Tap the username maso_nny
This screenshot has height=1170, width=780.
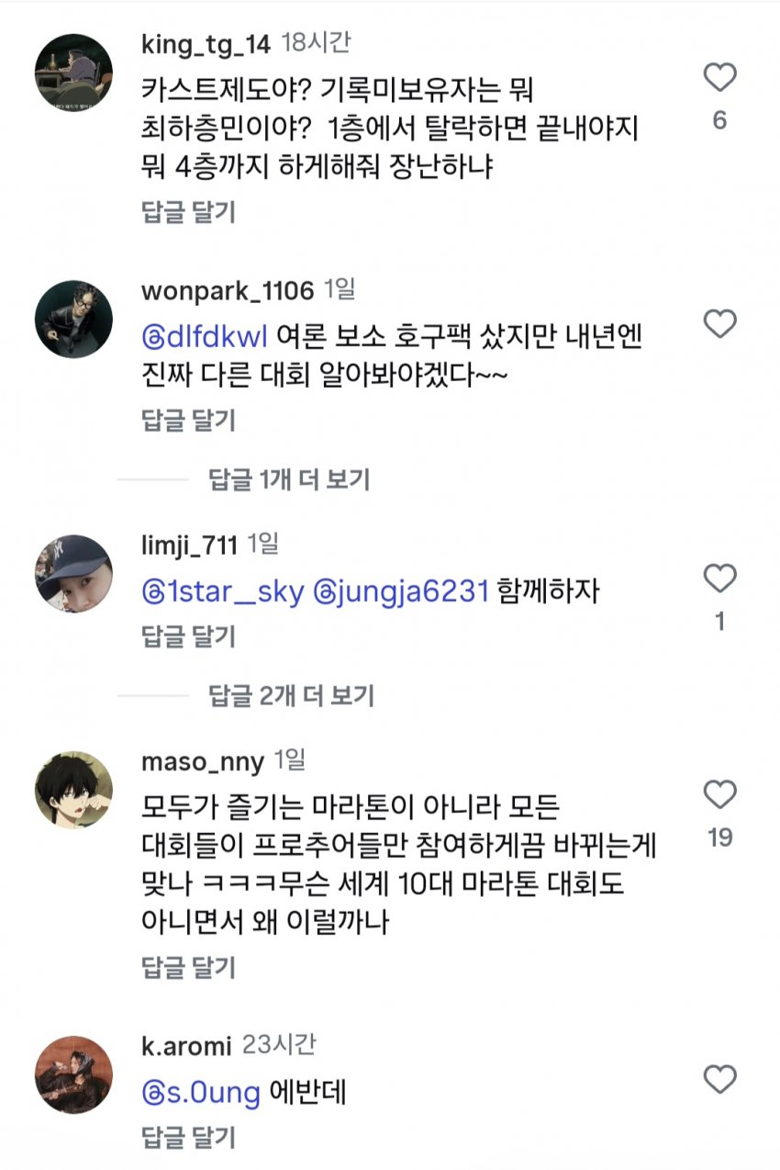coord(203,761)
